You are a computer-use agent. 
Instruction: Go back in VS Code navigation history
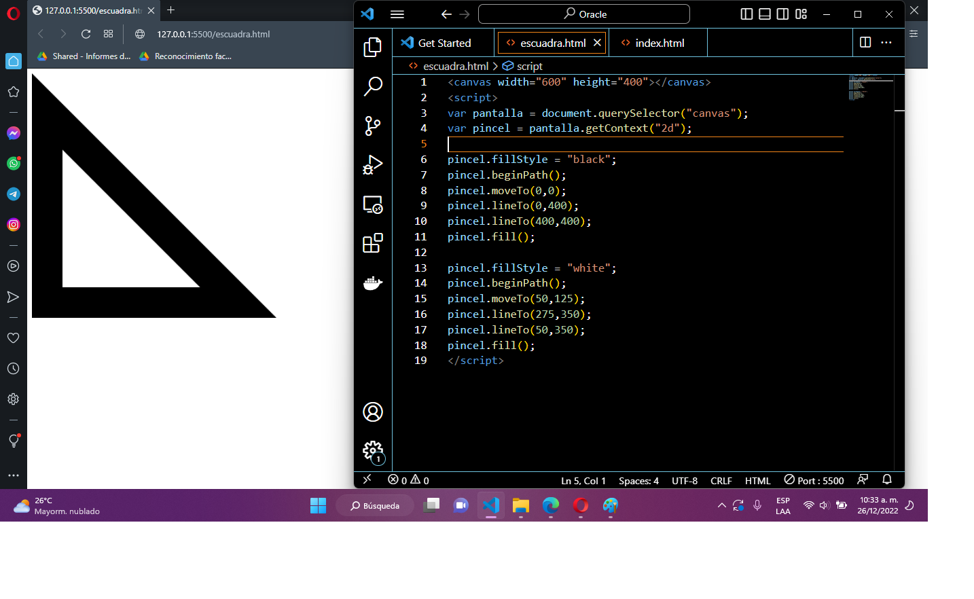point(446,14)
